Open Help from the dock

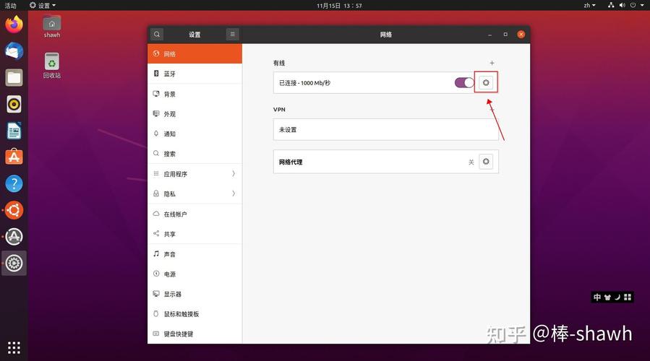click(14, 183)
